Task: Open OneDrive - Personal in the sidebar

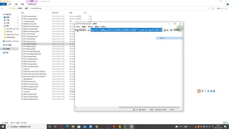Action: pyautogui.click(x=12, y=41)
